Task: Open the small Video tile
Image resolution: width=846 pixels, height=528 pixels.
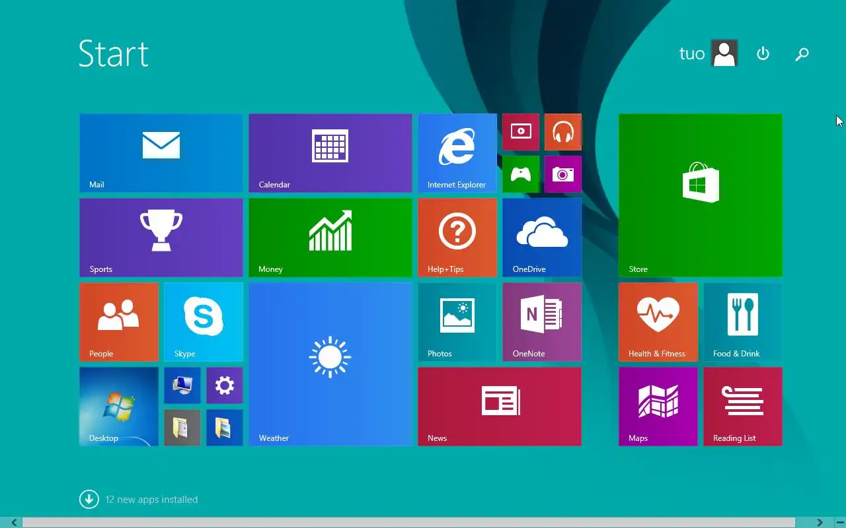Action: tap(521, 132)
